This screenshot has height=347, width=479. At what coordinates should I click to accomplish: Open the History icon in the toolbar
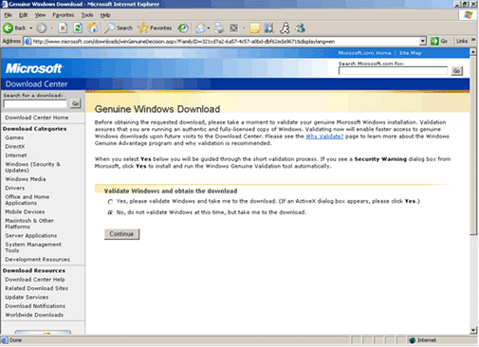[182, 28]
